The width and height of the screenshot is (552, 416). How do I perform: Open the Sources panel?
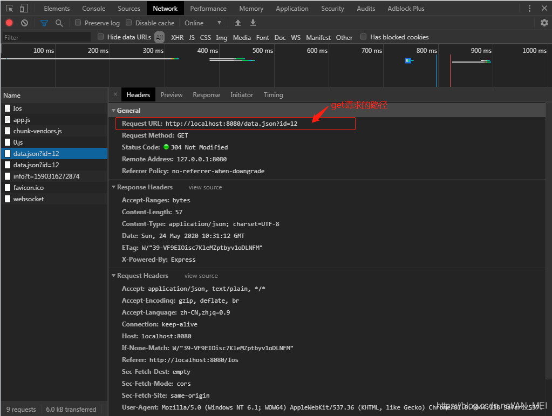[129, 9]
